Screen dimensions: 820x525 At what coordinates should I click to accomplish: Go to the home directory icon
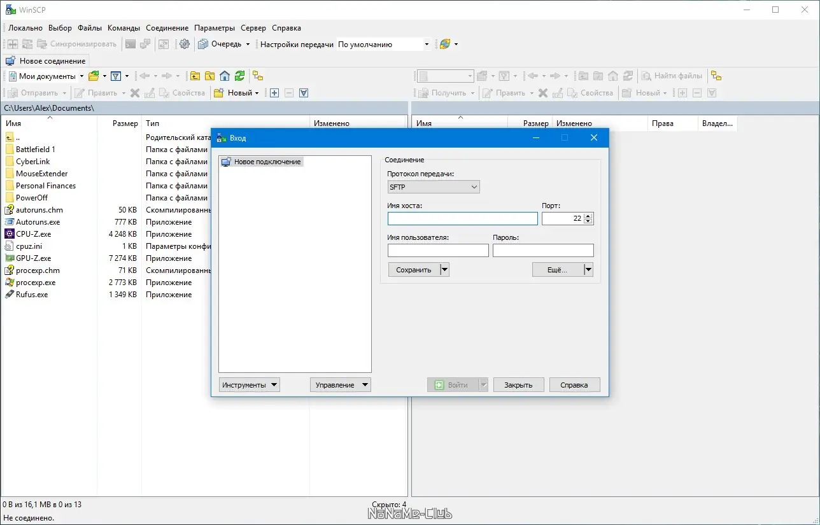click(x=225, y=76)
